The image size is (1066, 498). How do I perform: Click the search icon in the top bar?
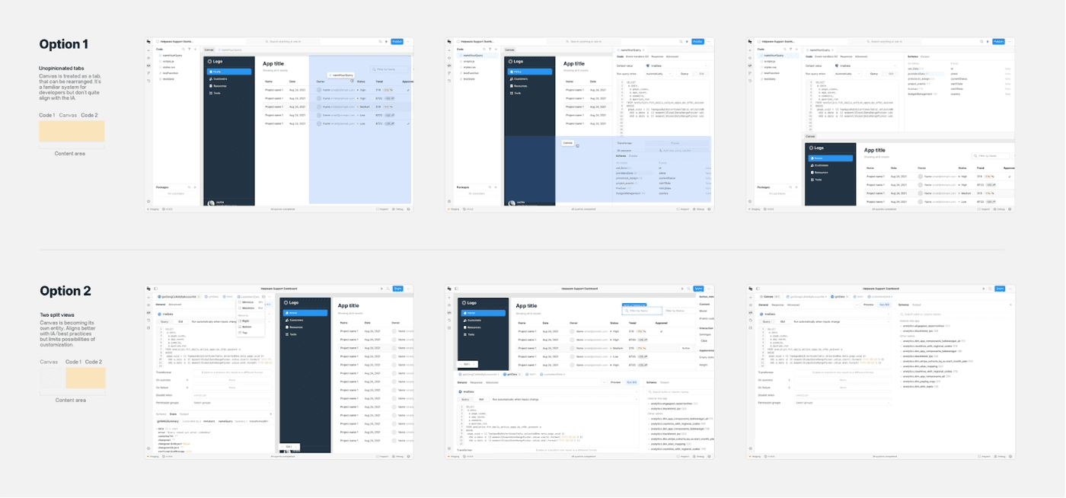pyautogui.click(x=380, y=42)
